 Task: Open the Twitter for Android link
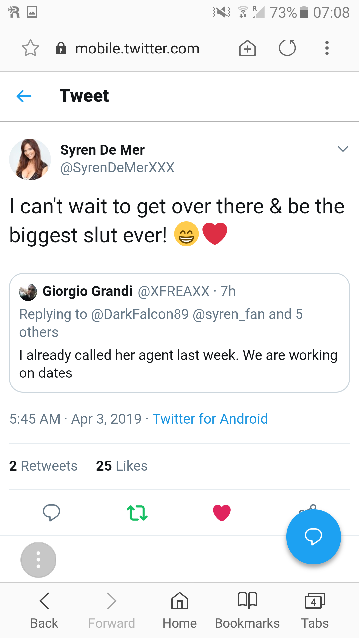(210, 419)
